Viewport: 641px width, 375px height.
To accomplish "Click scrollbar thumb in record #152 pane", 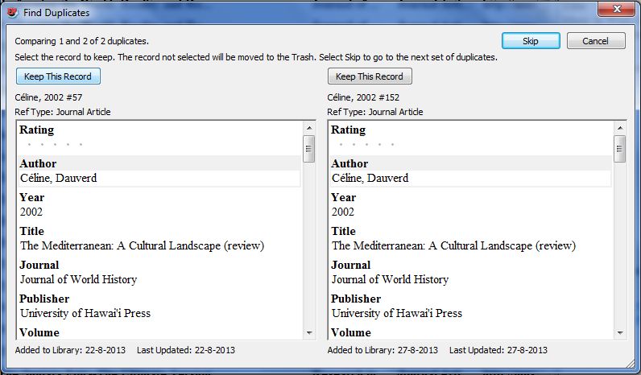I will pyautogui.click(x=620, y=149).
